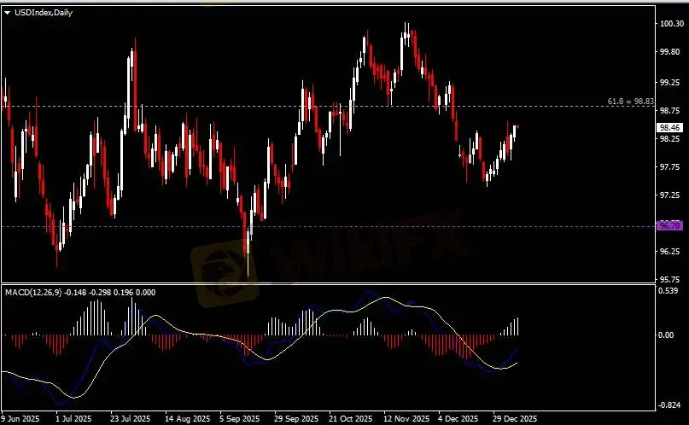Click the white 98.46 current price tag

coord(669,129)
